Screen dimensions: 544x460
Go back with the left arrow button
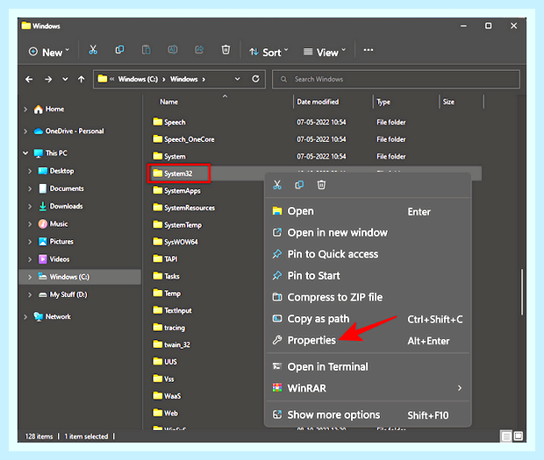[29, 80]
